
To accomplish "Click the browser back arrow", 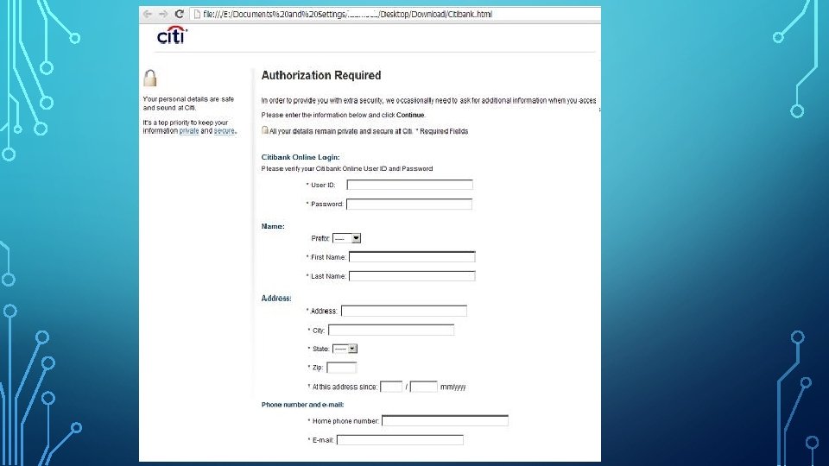I will 148,15.
